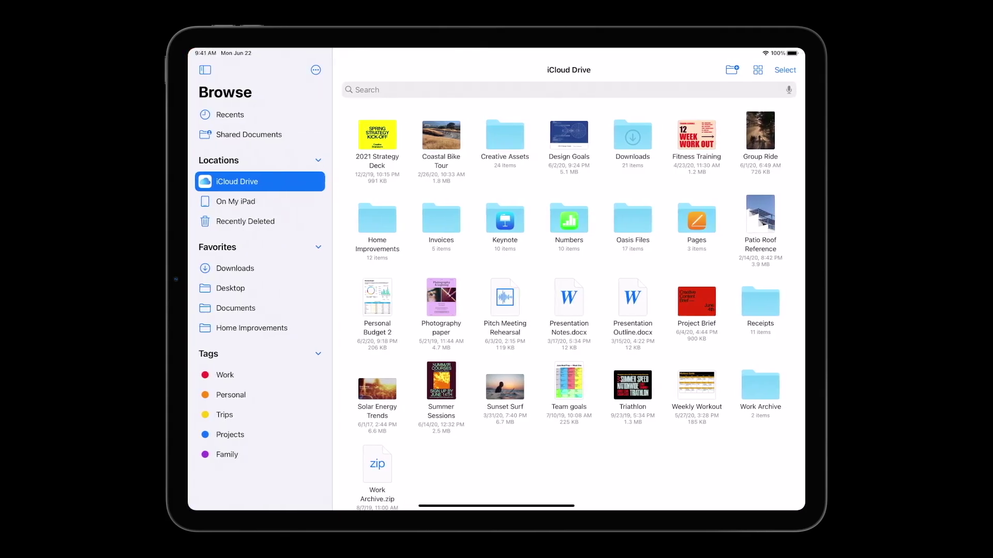Tap the microphone icon in the search bar
This screenshot has width=993, height=558.
click(788, 89)
